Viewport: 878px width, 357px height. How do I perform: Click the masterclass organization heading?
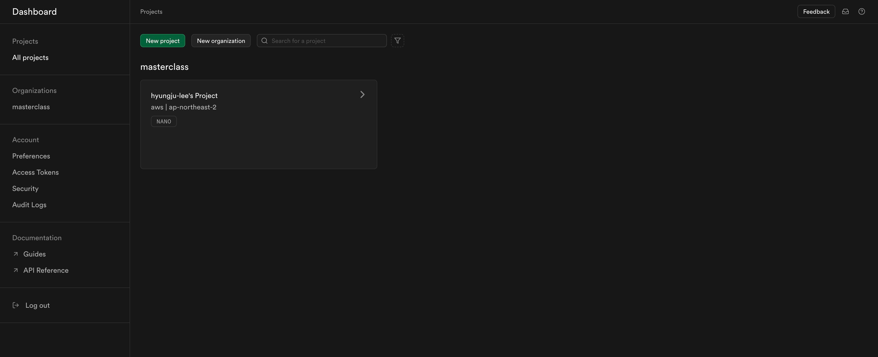pos(164,67)
